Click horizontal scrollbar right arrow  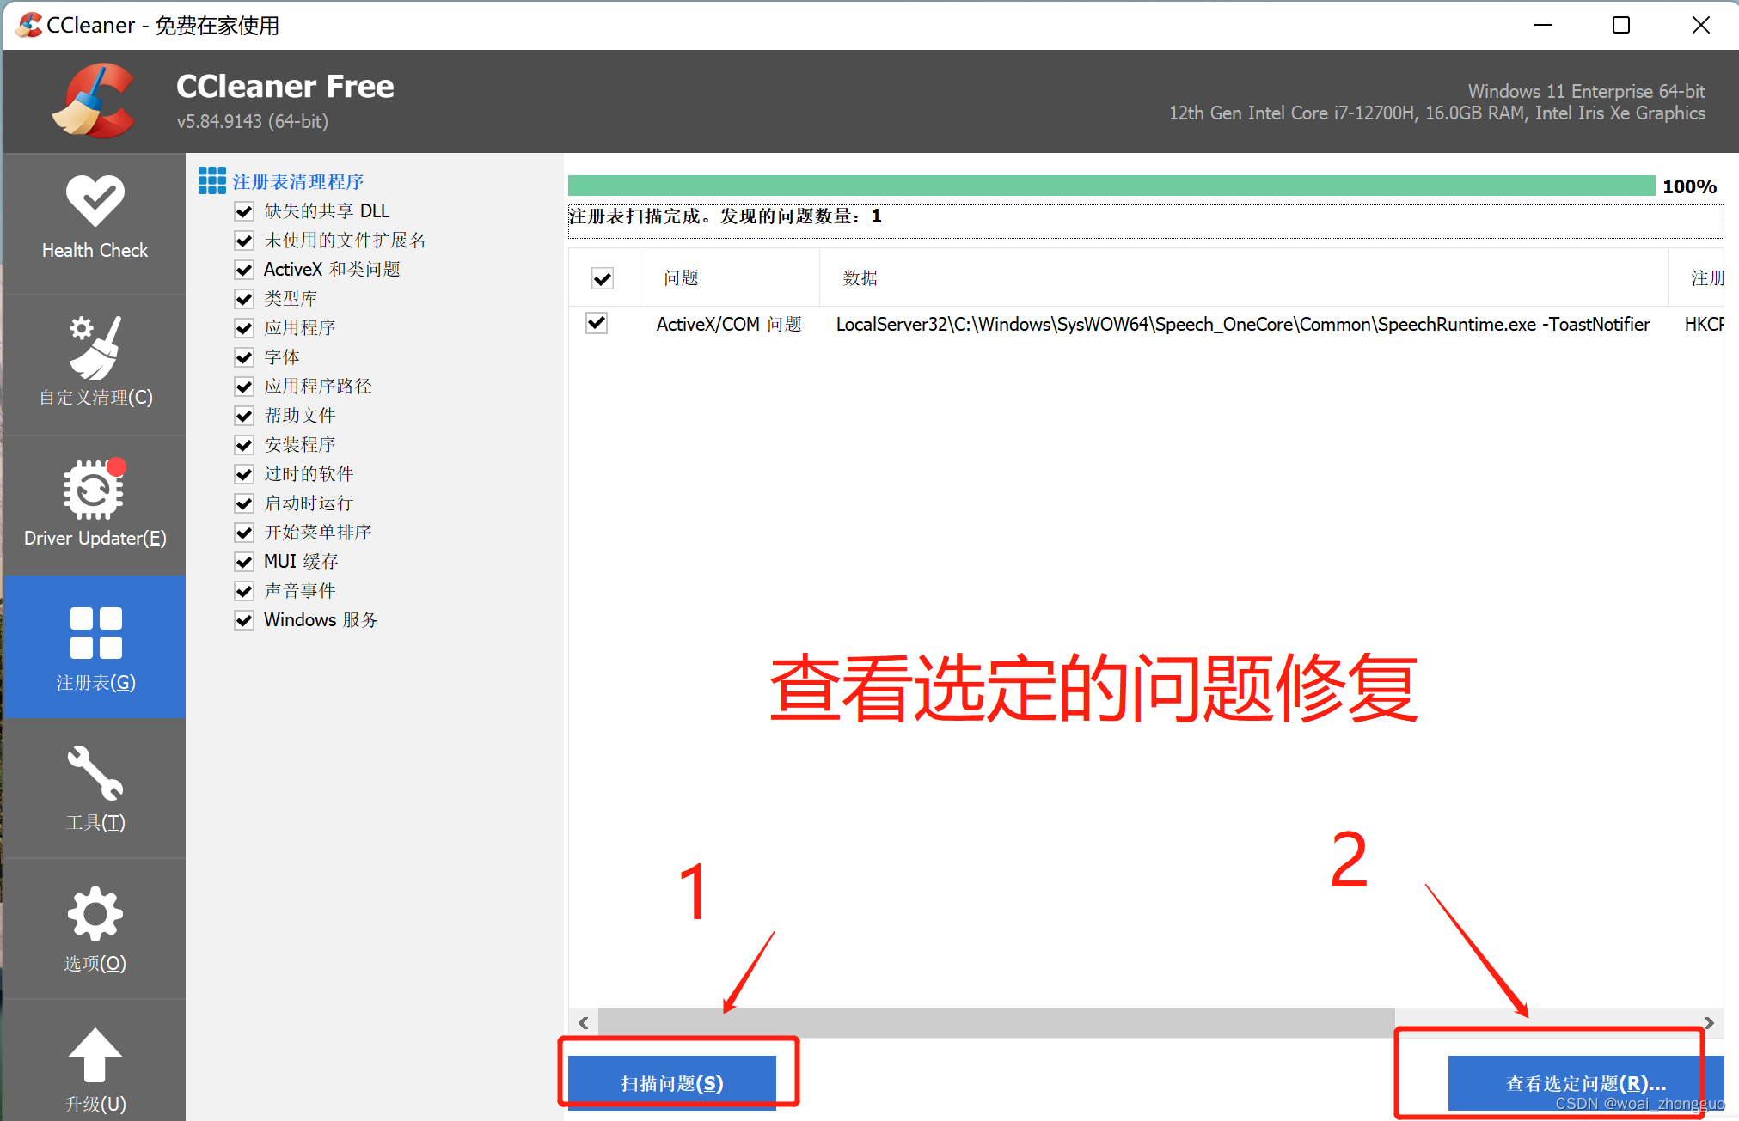(1709, 1022)
